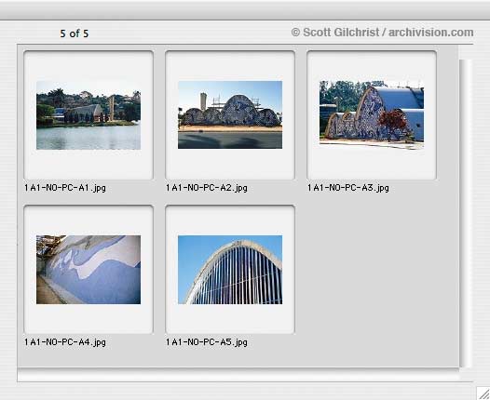Click the window title bar at top
This screenshot has height=400, width=490.
pyautogui.click(x=245, y=10)
